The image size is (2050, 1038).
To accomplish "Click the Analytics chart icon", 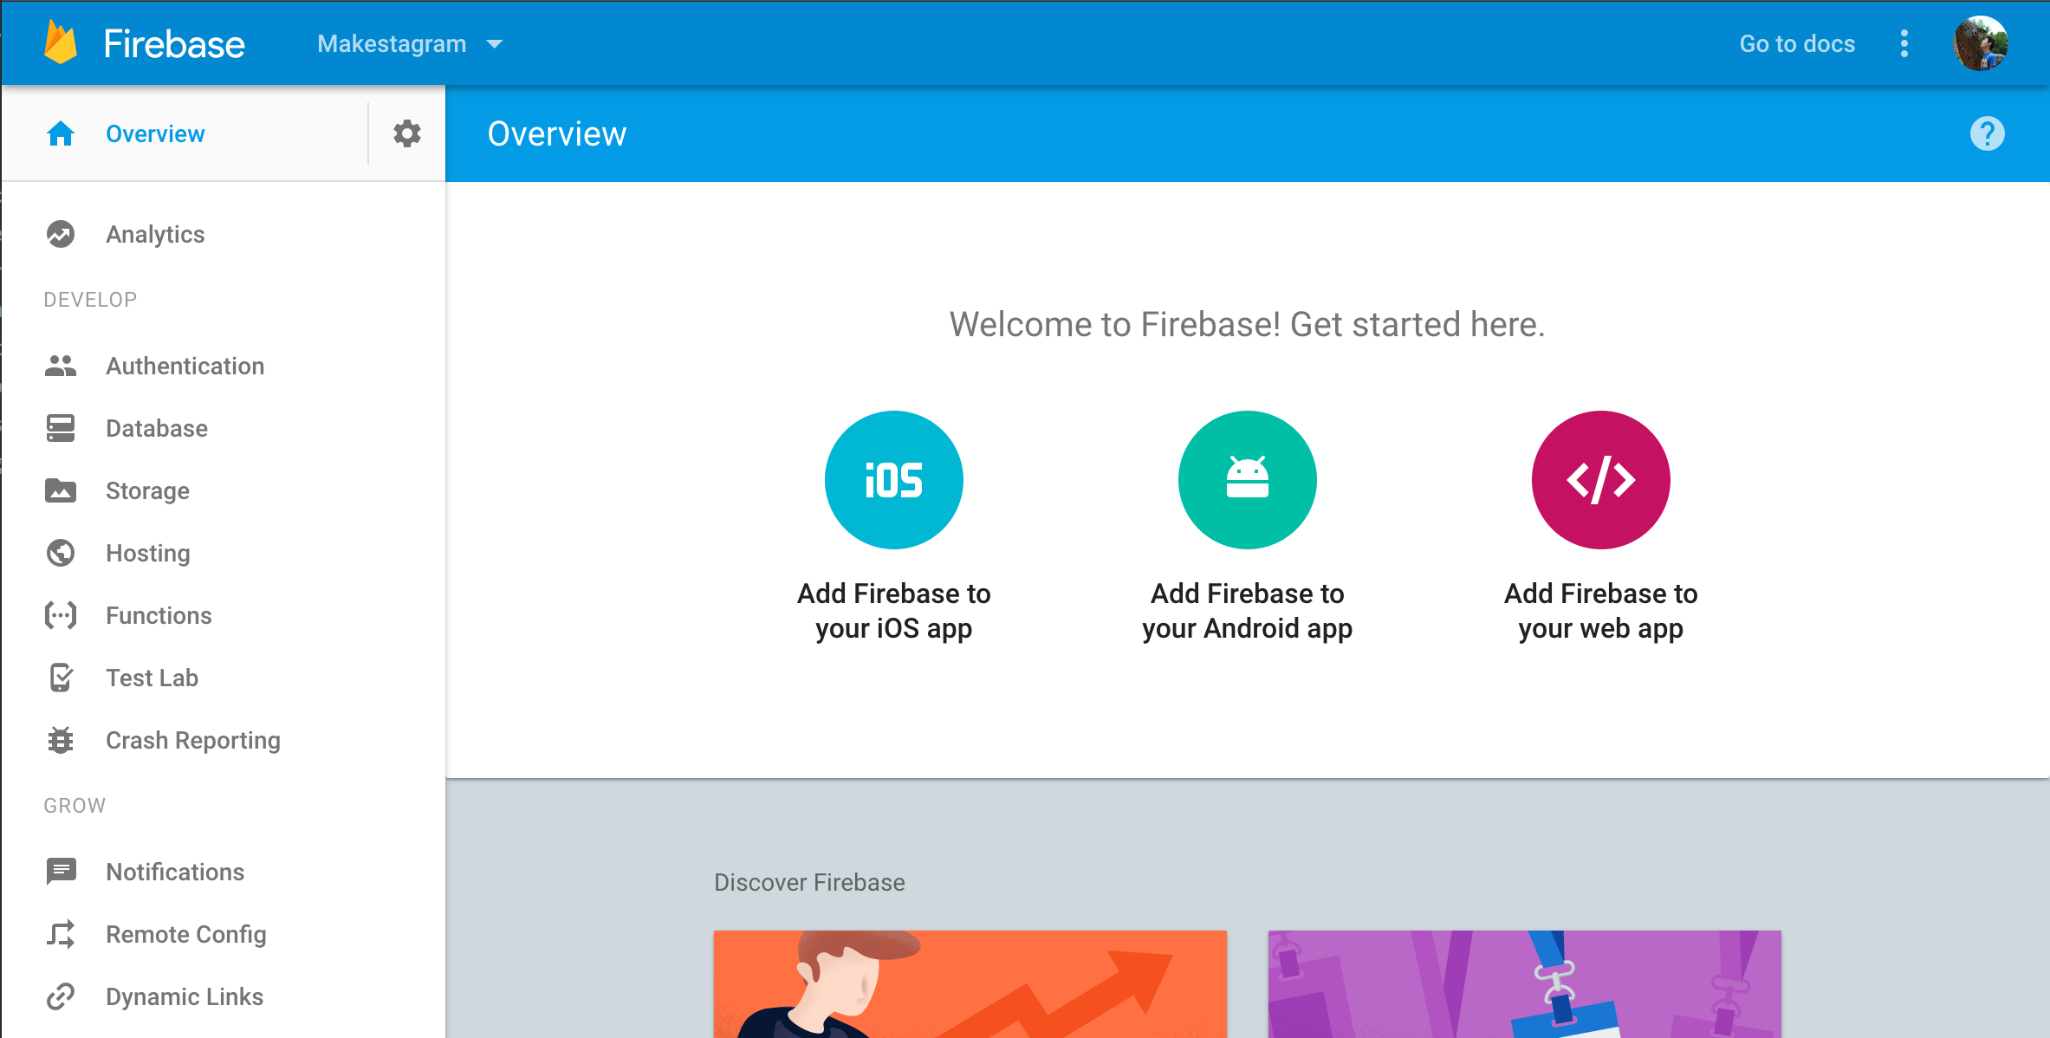I will [x=61, y=234].
